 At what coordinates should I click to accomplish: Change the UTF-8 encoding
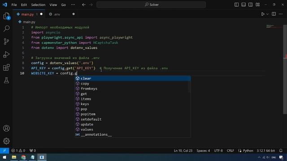[218, 151]
